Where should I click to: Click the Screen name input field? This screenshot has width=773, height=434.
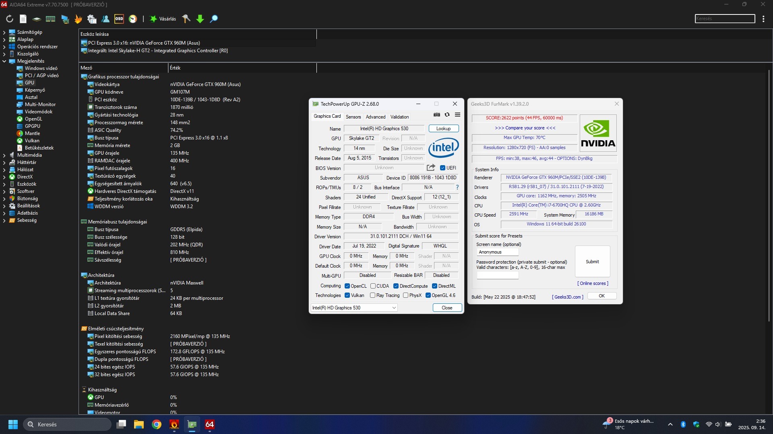pyautogui.click(x=498, y=252)
